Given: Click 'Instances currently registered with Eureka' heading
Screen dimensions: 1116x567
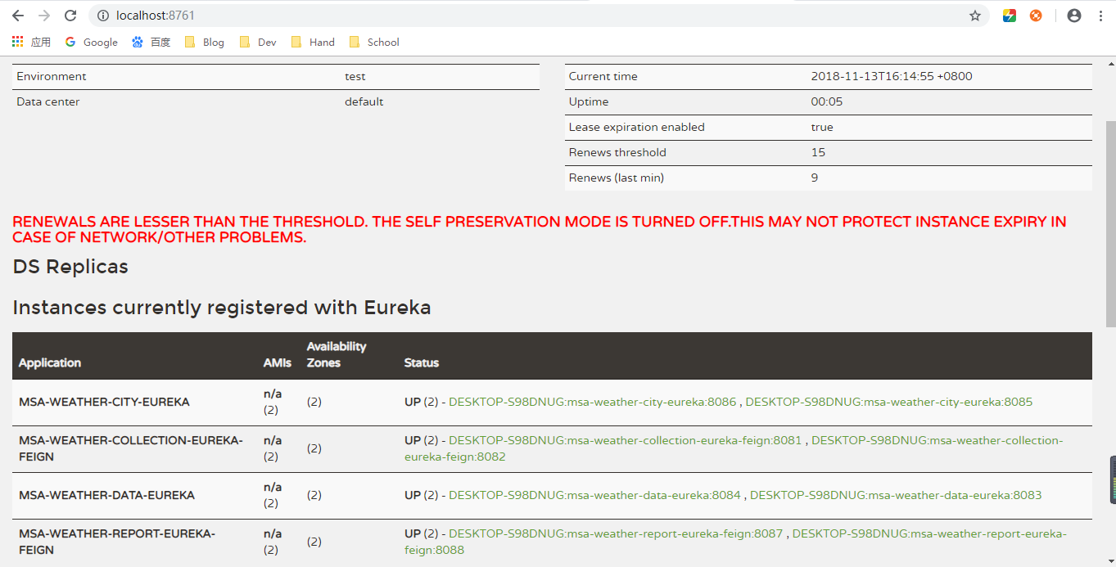Looking at the screenshot, I should [x=222, y=308].
